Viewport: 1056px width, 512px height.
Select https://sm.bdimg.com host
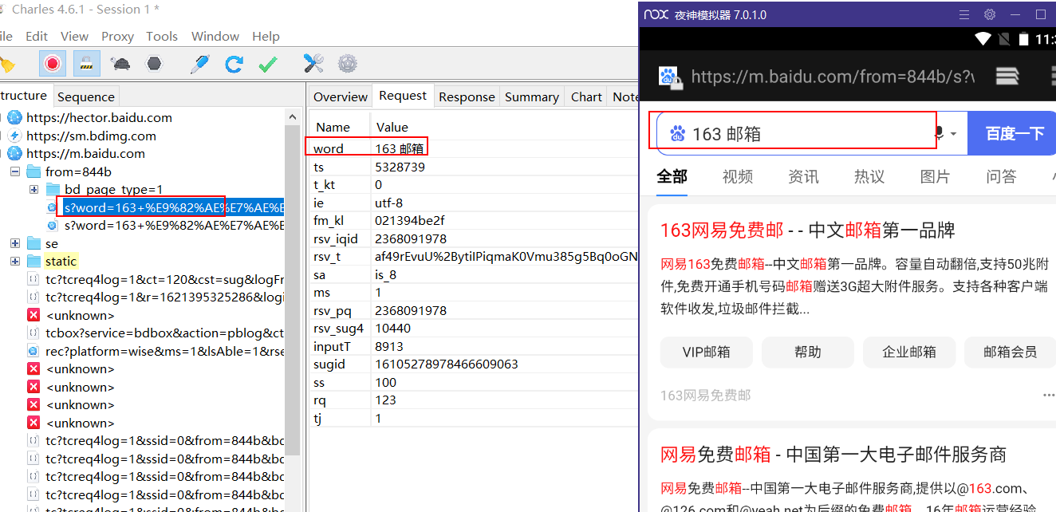tap(91, 136)
